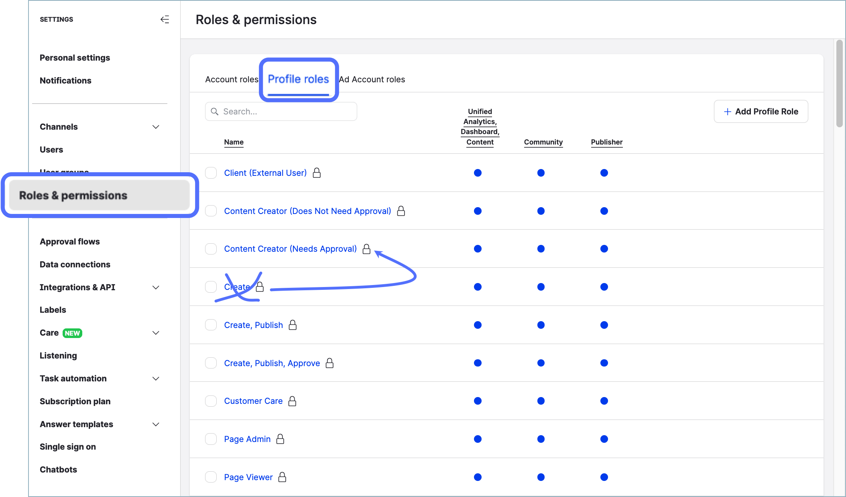Tick the Page Viewer row checkbox

211,477
